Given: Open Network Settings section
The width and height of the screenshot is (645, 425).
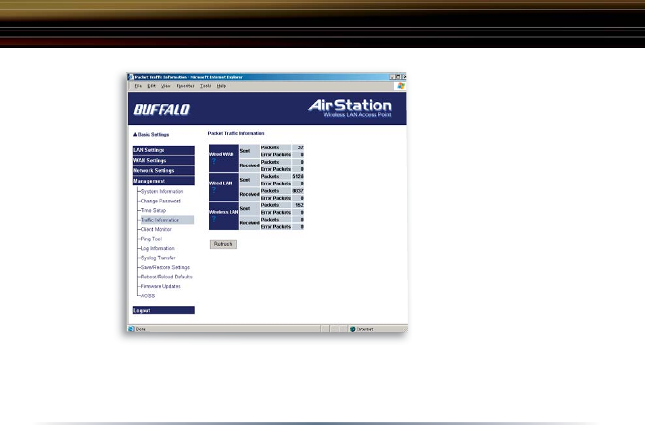Looking at the screenshot, I should (164, 170).
